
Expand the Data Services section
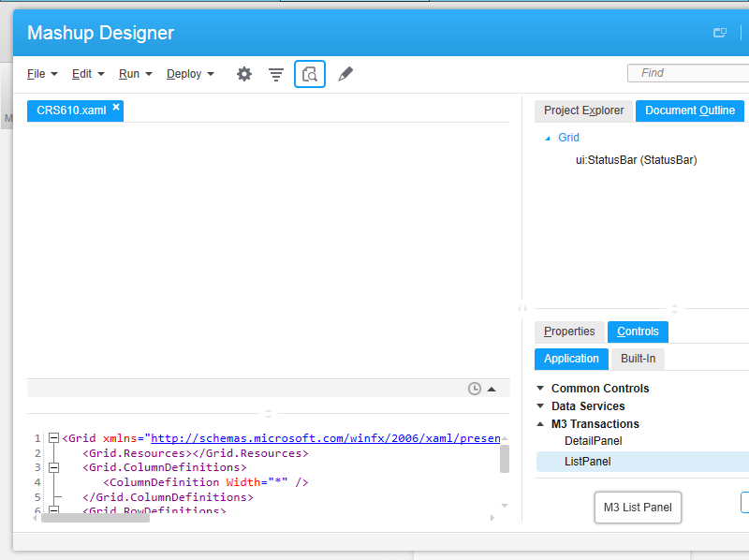point(540,406)
